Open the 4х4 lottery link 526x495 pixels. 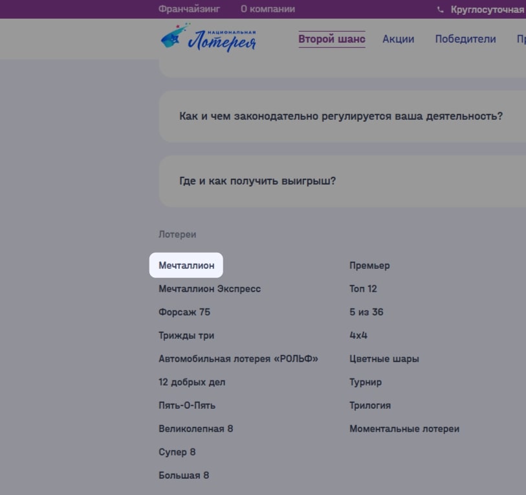pos(358,336)
